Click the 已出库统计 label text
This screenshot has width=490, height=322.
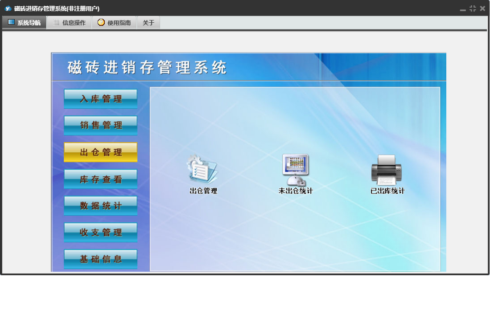click(x=387, y=191)
